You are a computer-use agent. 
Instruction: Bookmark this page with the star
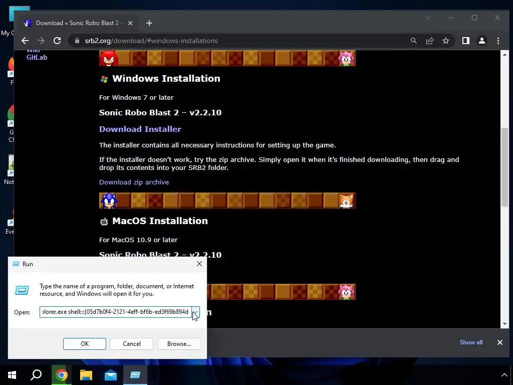[445, 41]
